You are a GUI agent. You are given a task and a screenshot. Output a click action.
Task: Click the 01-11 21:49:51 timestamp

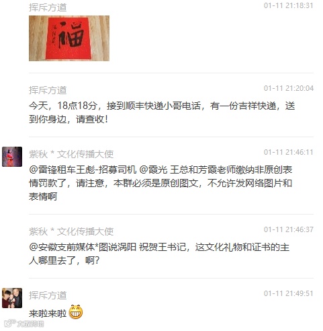coord(289,293)
